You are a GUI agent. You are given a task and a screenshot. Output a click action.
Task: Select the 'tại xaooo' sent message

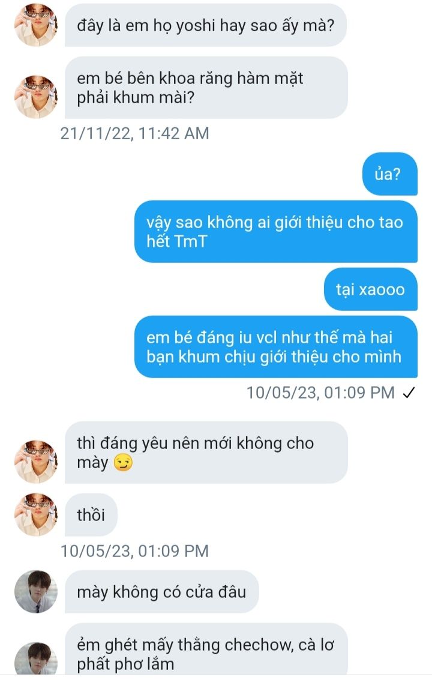point(370,289)
